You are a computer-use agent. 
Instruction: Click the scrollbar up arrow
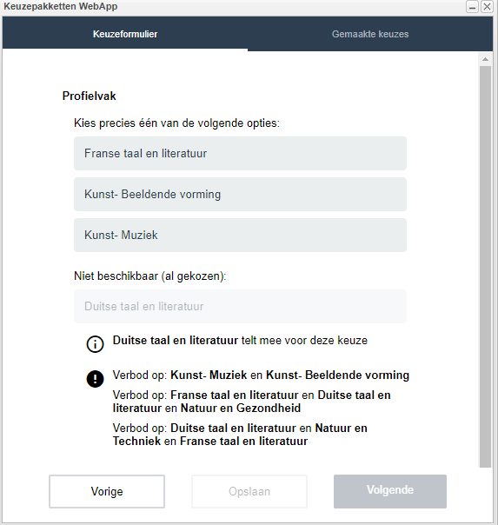485,59
